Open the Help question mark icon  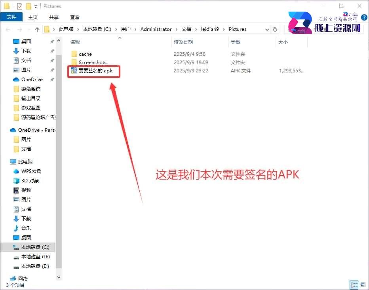[x=364, y=17]
